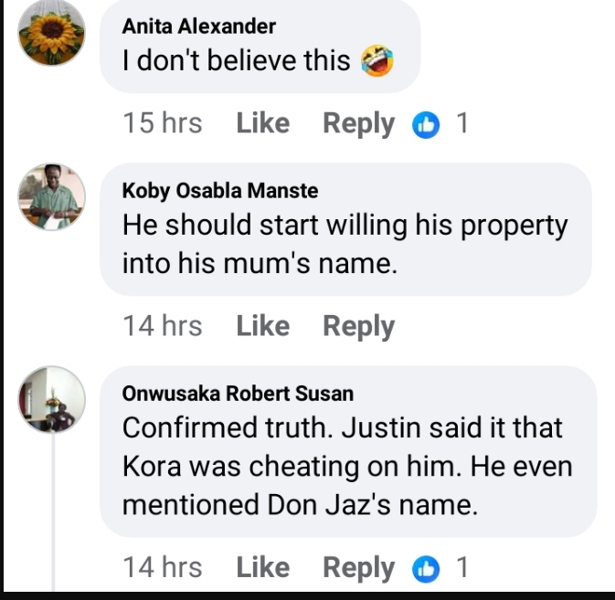This screenshot has height=600, width=615.
Task: Click Koby's comment text about willing property
Action: [345, 244]
